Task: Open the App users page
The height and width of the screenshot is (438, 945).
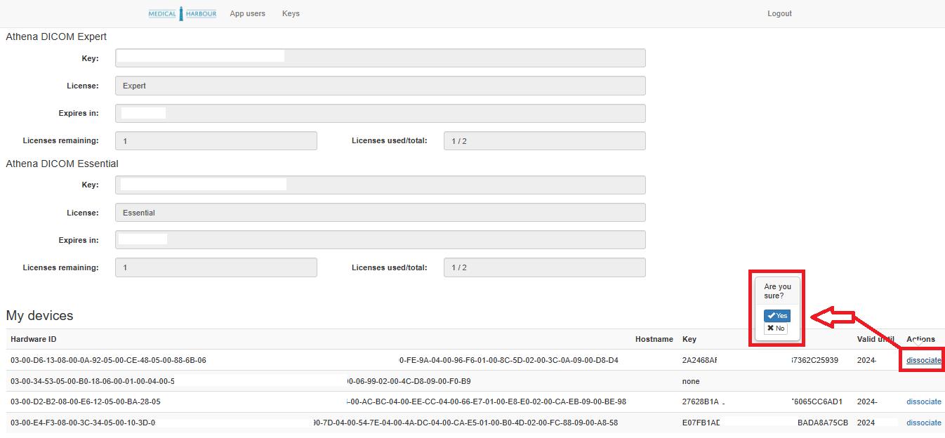Action: click(x=247, y=13)
